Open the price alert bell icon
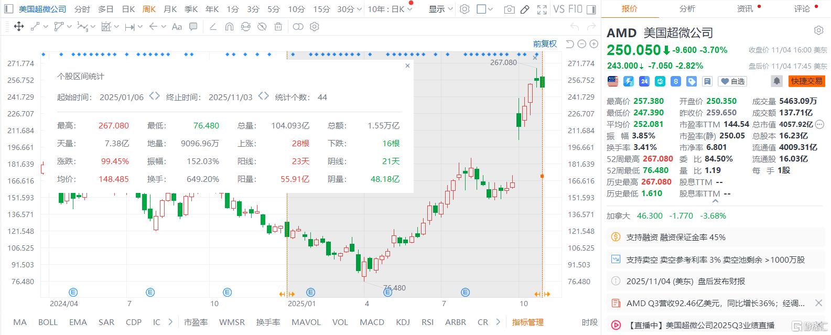This screenshot has height=335, width=831. coord(776,81)
